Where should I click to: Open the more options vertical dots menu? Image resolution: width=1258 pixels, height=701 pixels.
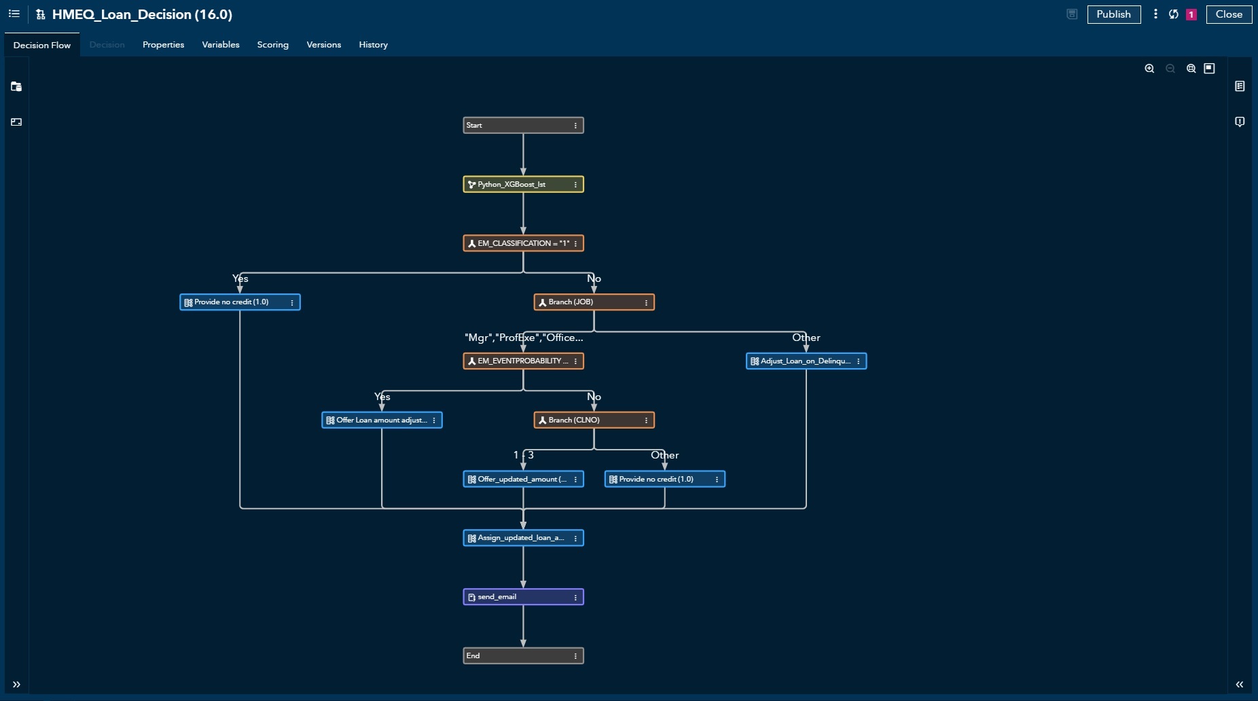coord(1155,14)
